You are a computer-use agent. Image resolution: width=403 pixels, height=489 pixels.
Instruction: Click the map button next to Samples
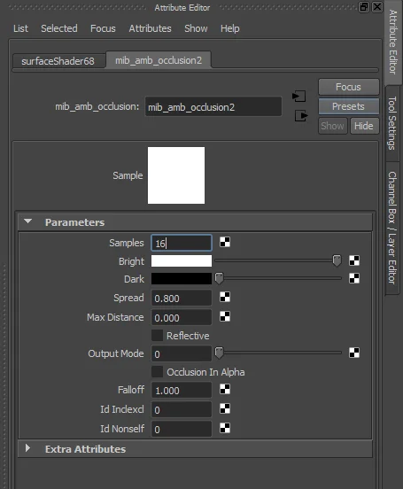225,242
